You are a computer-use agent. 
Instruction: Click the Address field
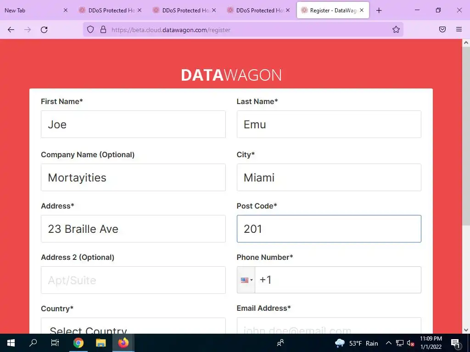pyautogui.click(x=133, y=229)
